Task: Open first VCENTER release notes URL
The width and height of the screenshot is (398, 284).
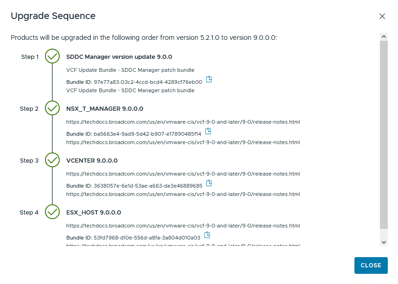Action: [183, 174]
